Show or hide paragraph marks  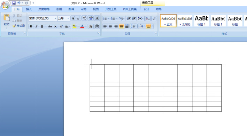(x=154, y=18)
